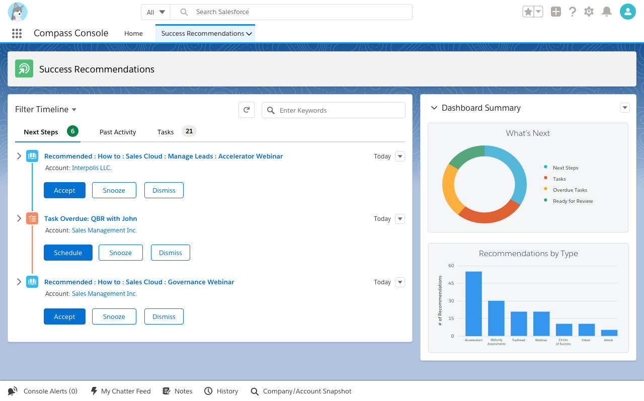
Task: Click the Overdue Tasks legend color dot
Action: pyautogui.click(x=545, y=189)
